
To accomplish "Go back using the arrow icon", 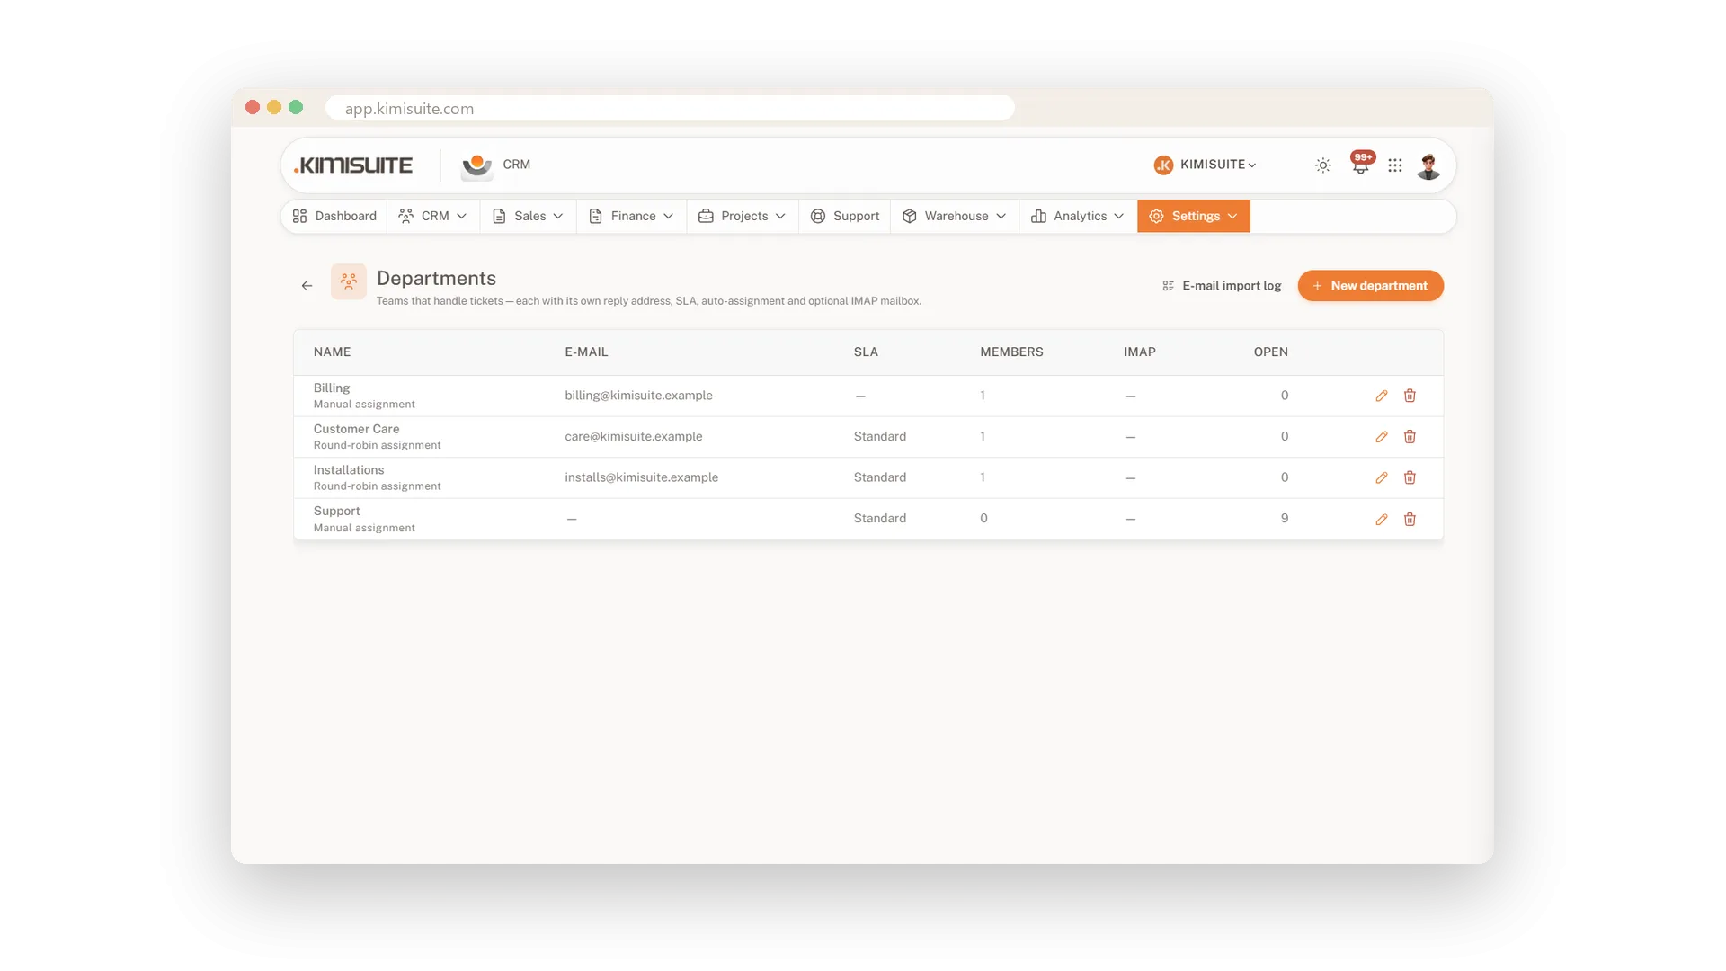I will click(307, 286).
